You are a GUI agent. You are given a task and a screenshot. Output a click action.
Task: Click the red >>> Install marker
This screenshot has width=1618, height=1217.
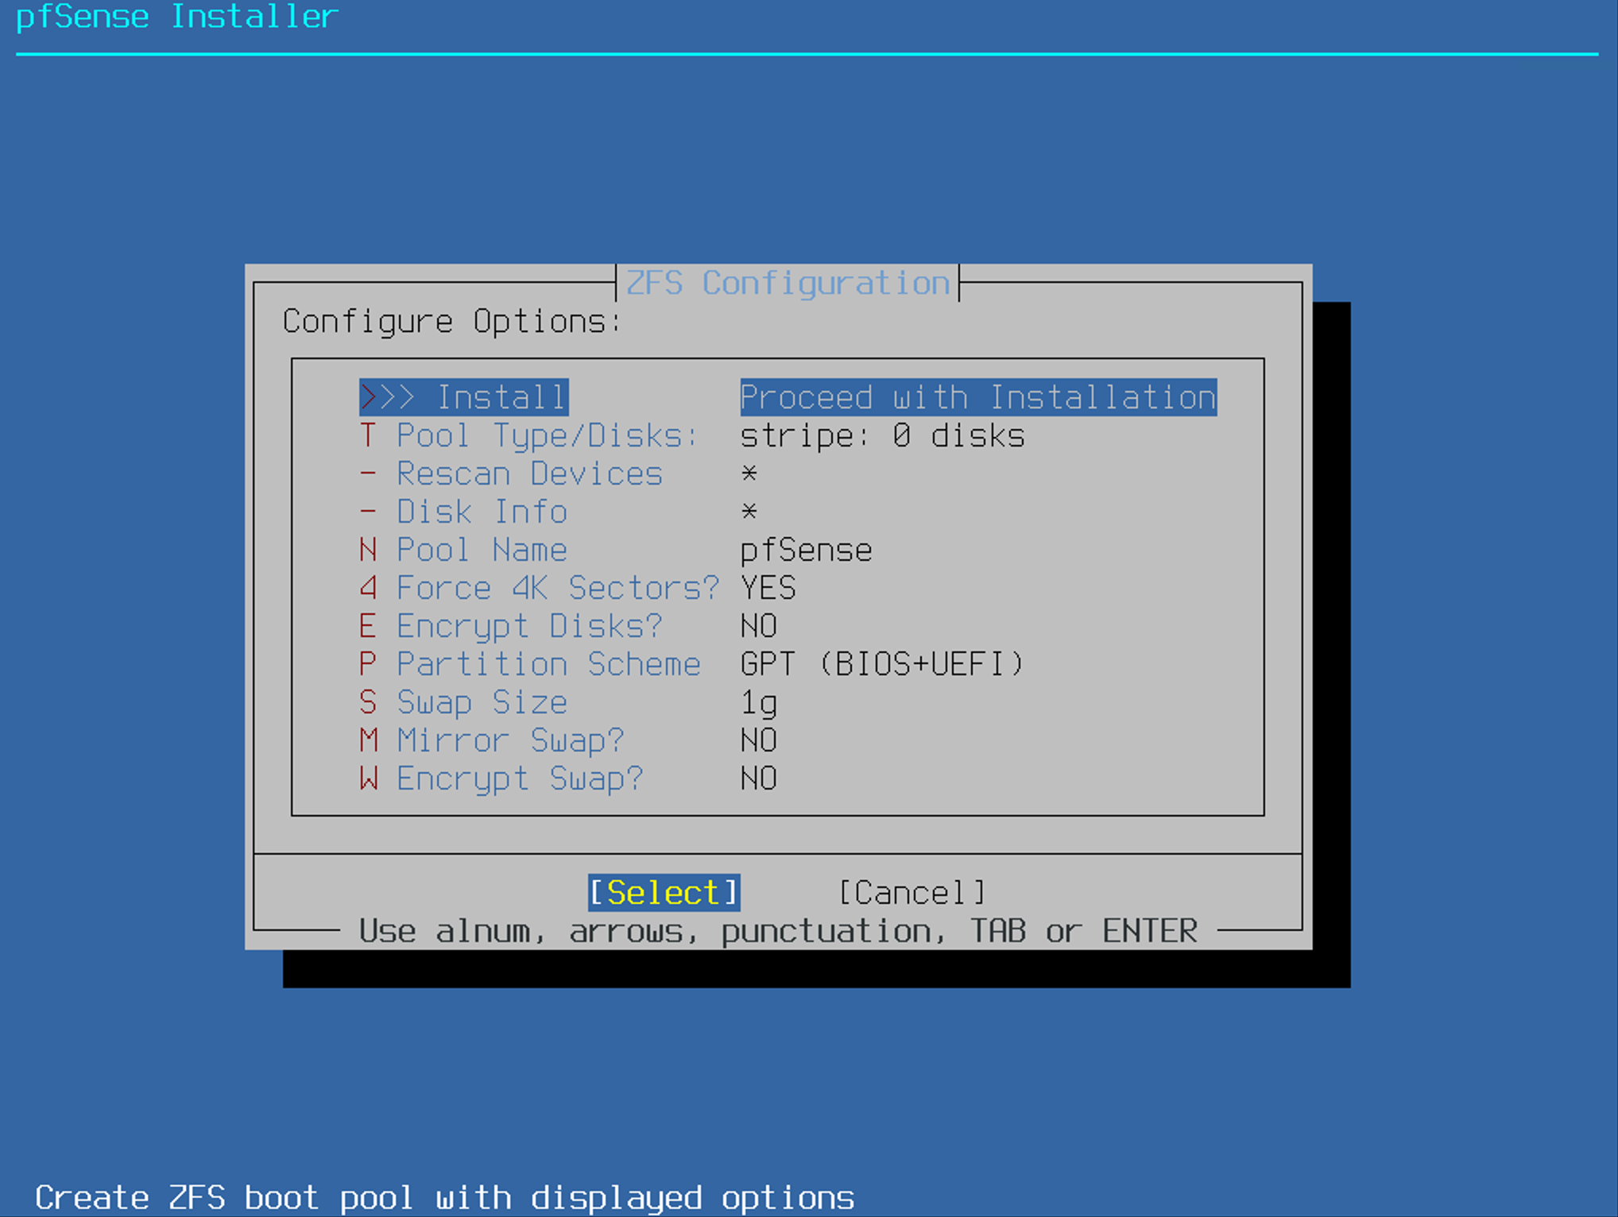[369, 397]
